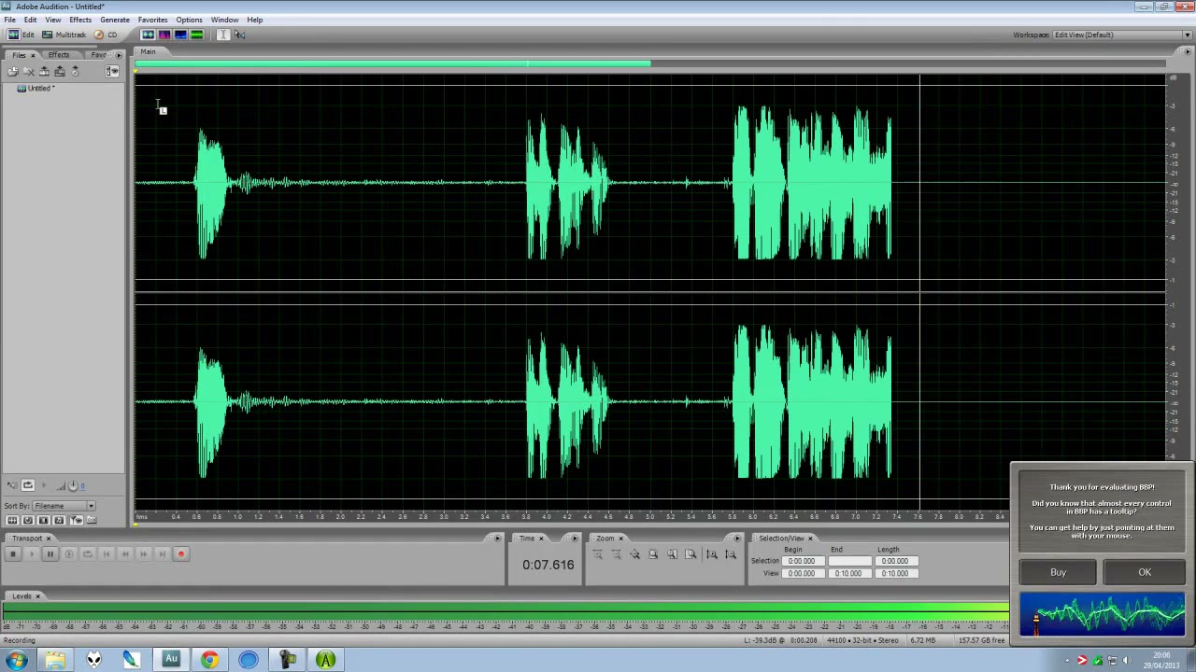Toggle Show Audio Files filter button
Viewport: 1196px width, 672px height.
click(12, 520)
